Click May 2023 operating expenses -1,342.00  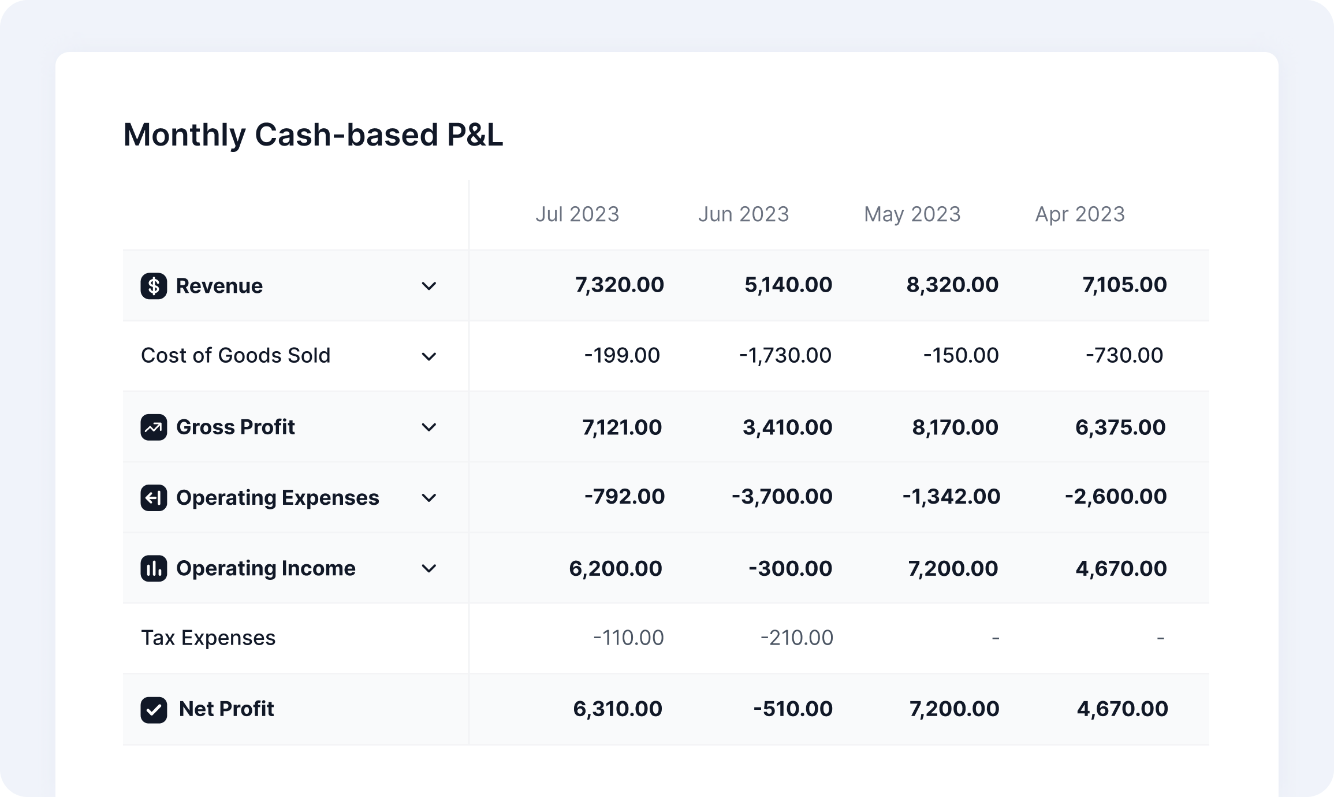coord(951,497)
